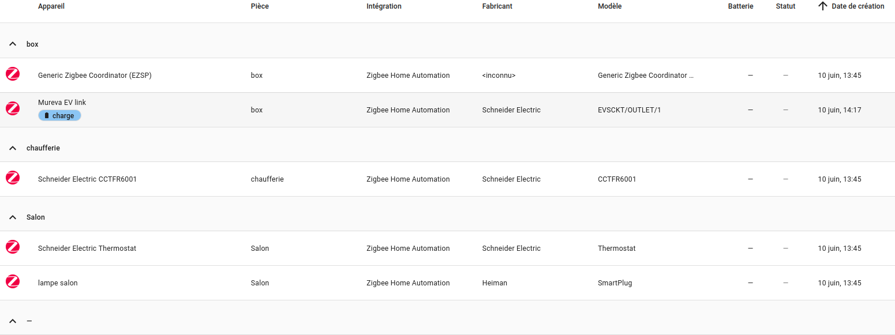Screen dimensions: 895x335
Task: Open Schneider Electric CCTFR6001 device
Action: click(x=87, y=179)
